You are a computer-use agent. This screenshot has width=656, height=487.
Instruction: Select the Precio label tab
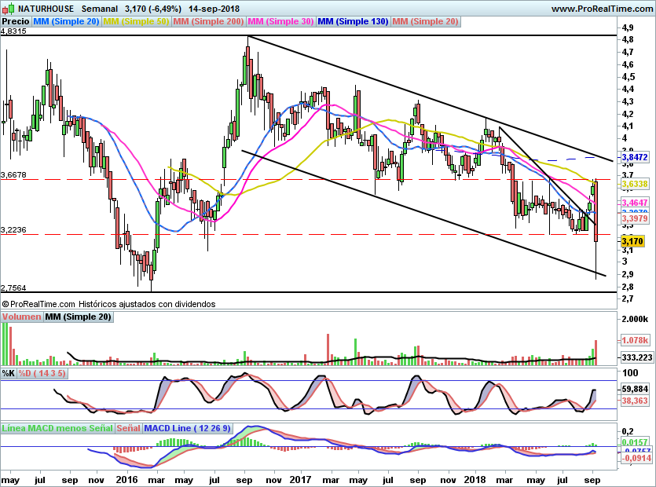point(15,22)
